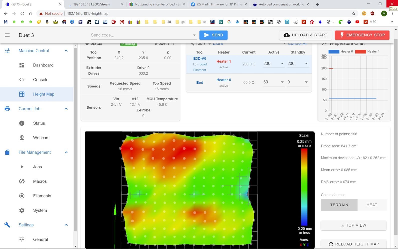Switch to Auto bed compensation tab
This screenshot has width=398, height=249.
point(281,4)
